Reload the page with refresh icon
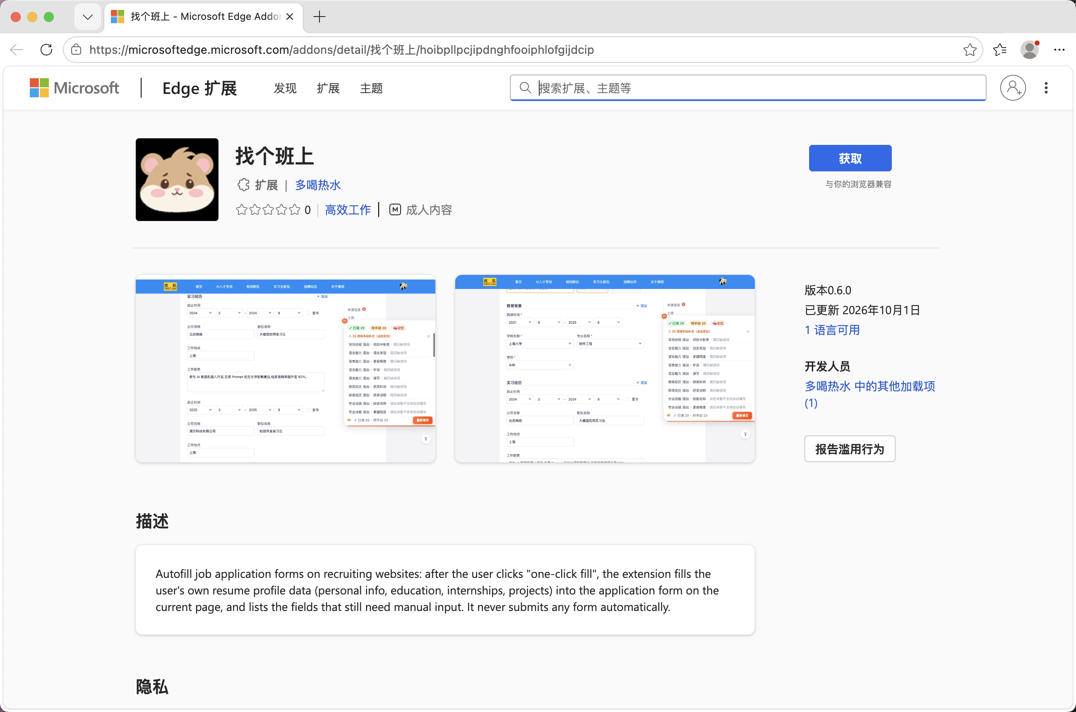Viewport: 1076px width, 712px height. point(46,50)
